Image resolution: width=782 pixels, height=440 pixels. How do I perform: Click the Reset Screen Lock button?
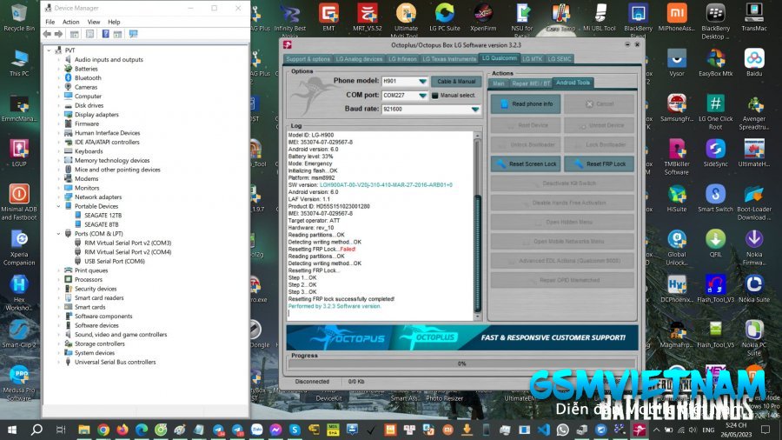526,163
